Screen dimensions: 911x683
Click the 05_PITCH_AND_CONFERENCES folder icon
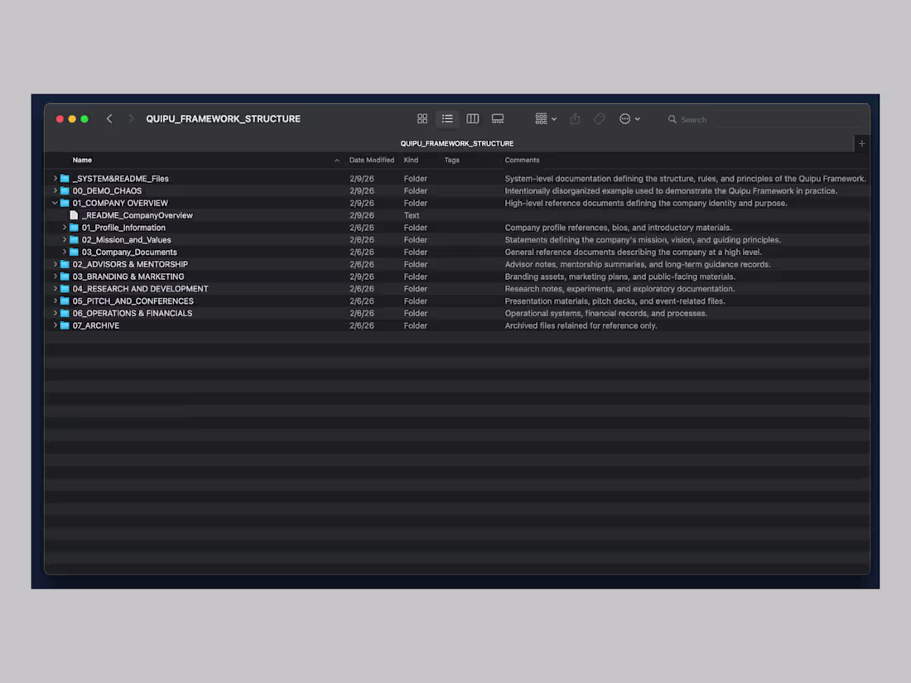tap(65, 301)
